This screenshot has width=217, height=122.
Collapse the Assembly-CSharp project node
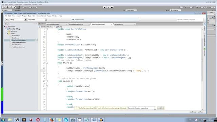pyautogui.click(x=6, y=29)
